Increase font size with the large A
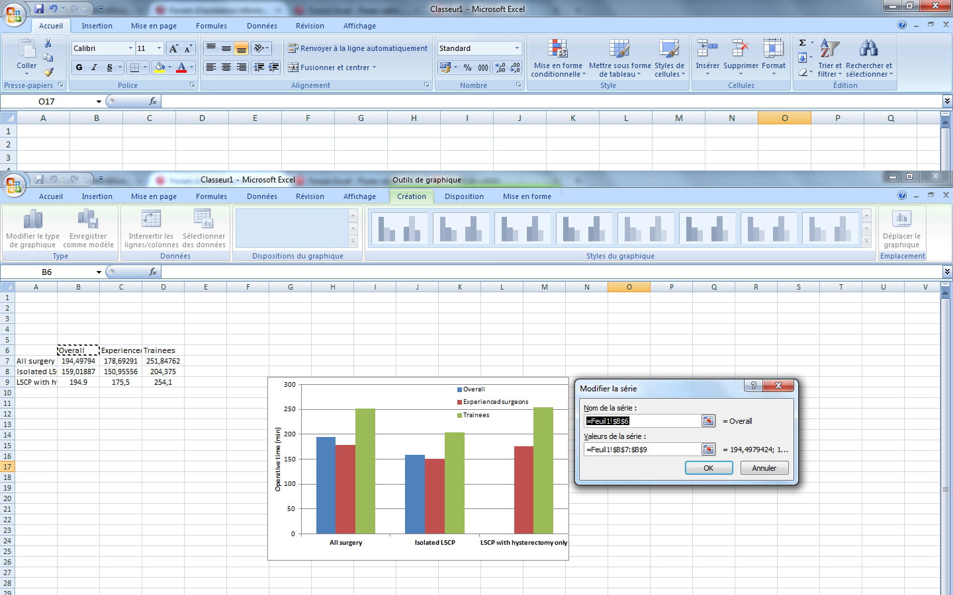Image resolution: width=953 pixels, height=595 pixels. point(173,48)
